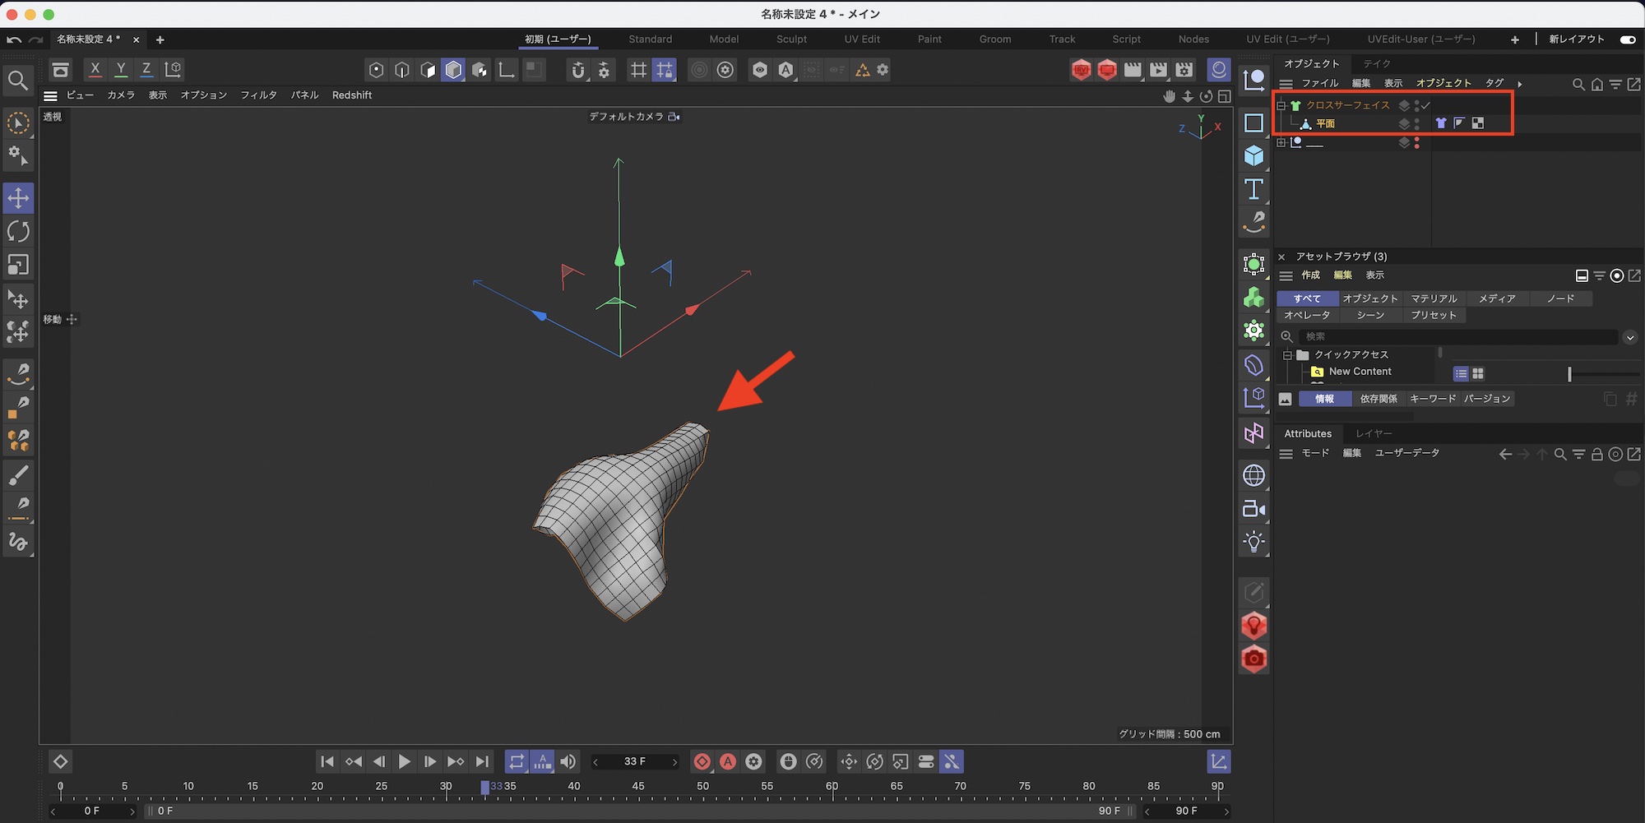
Task: Select the Move tool in left toolbar
Action: click(18, 198)
